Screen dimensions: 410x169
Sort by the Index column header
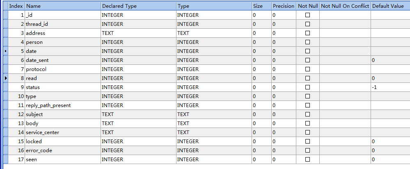point(16,6)
